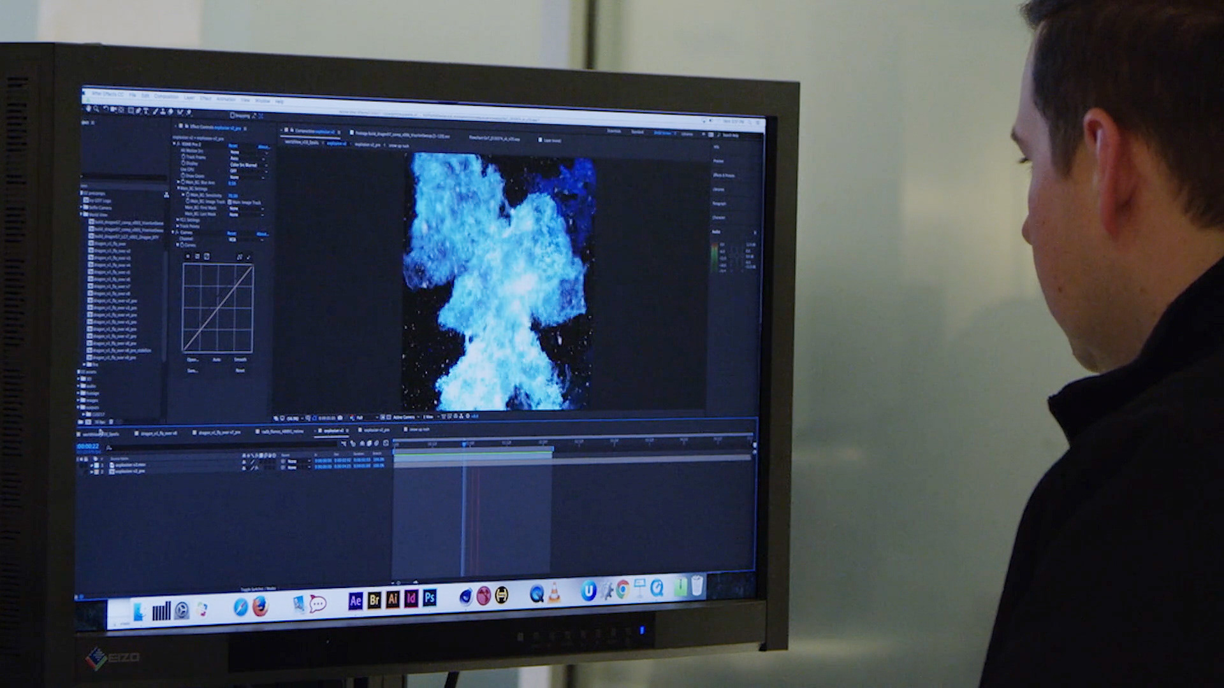
Task: Toggle Track Frame stopwatch in Effect Controls
Action: coord(183,157)
